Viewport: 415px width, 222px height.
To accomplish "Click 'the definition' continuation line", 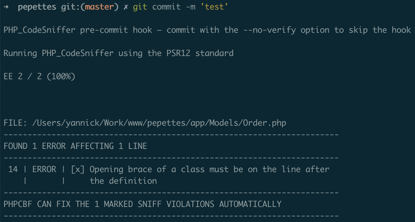I will pyautogui.click(x=123, y=181).
